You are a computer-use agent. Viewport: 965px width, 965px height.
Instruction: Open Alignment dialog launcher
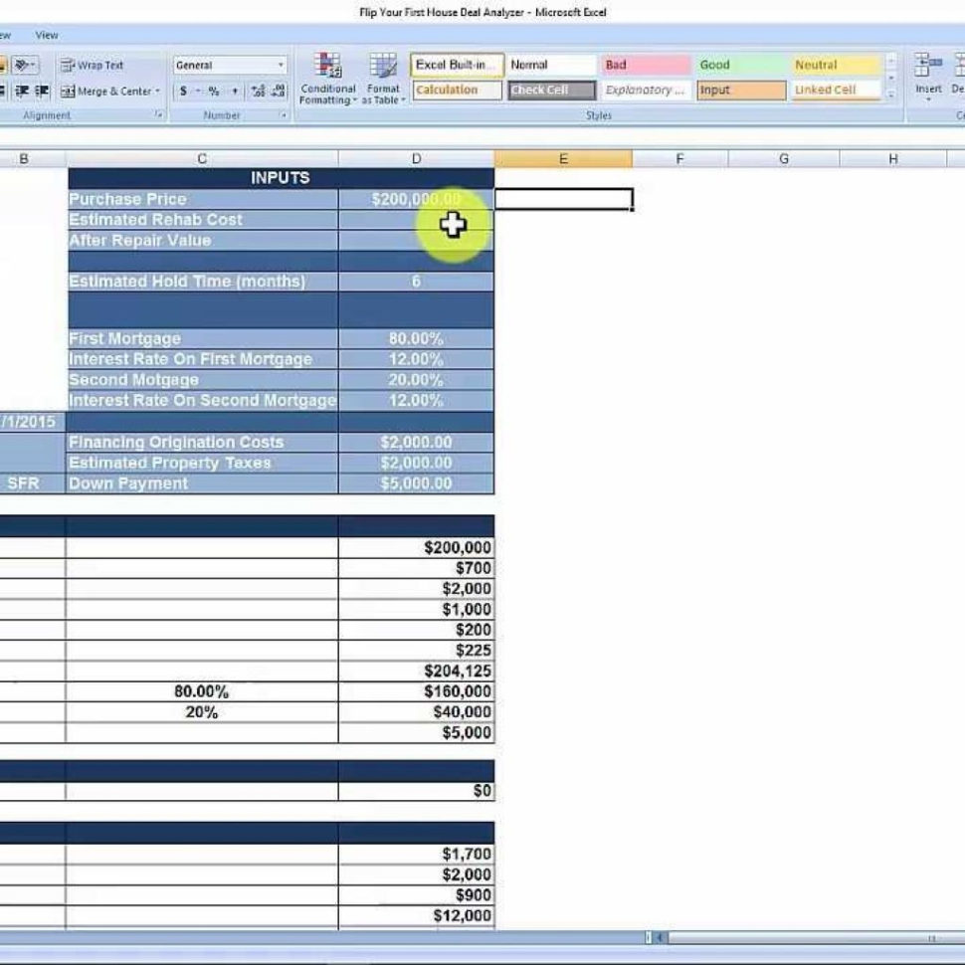[159, 115]
